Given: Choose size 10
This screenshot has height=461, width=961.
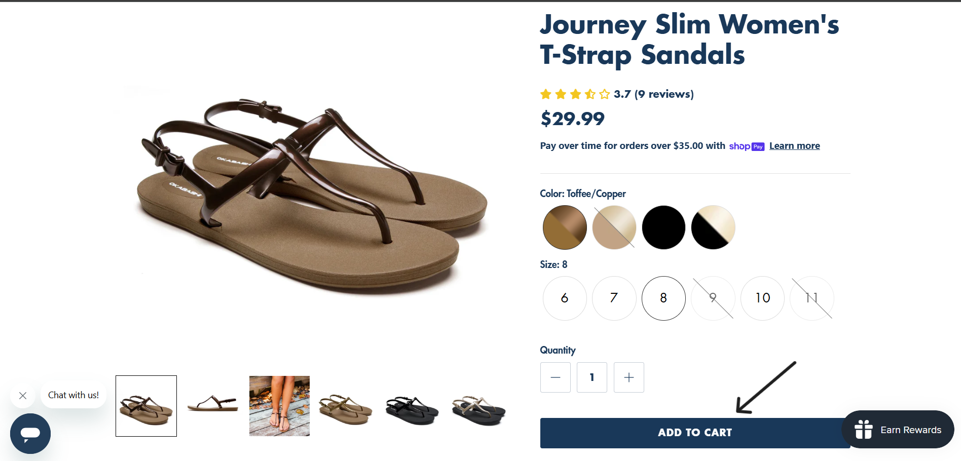Looking at the screenshot, I should (x=762, y=298).
